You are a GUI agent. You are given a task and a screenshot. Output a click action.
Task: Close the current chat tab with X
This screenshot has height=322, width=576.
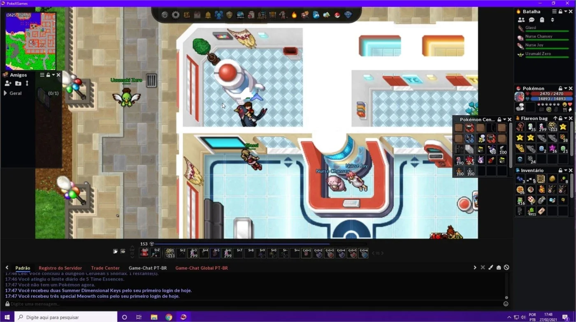tap(483, 268)
